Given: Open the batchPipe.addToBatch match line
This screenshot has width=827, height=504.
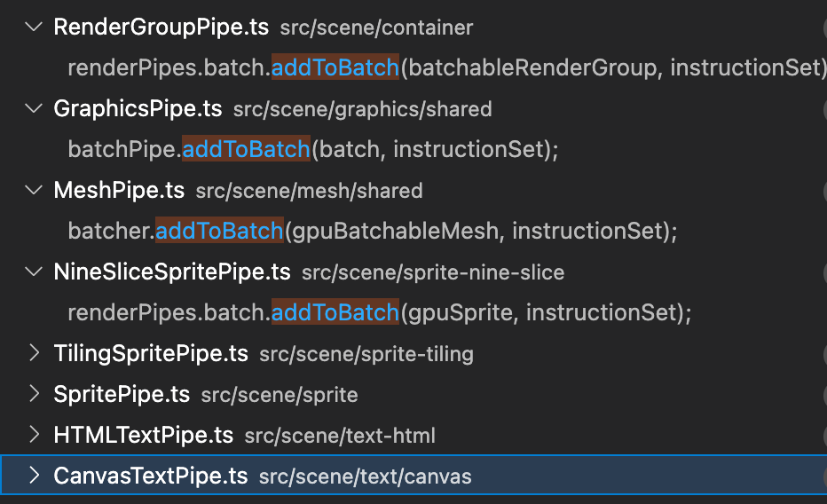Looking at the screenshot, I should click(x=312, y=149).
